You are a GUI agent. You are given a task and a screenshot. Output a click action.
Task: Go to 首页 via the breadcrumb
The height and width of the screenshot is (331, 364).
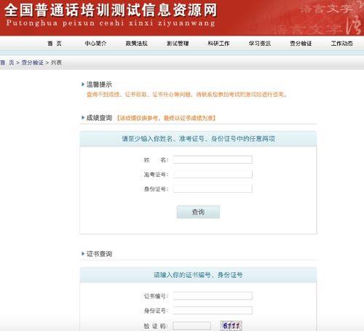(7, 63)
